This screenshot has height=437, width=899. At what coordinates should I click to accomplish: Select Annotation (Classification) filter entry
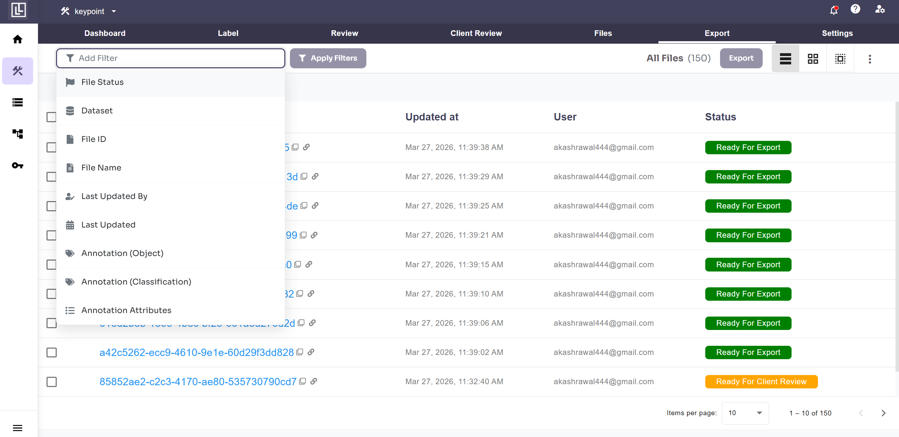(136, 282)
